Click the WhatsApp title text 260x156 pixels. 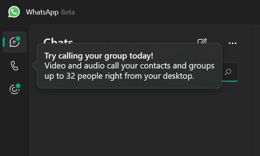pyautogui.click(x=42, y=12)
